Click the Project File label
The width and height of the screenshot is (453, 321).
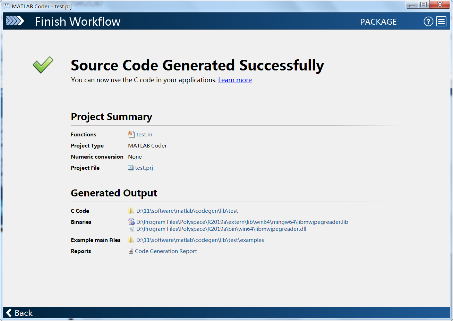(x=85, y=168)
